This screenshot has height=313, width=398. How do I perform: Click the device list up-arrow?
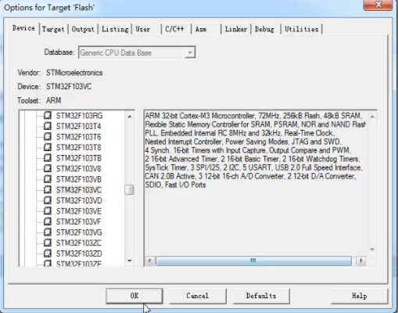(x=130, y=117)
